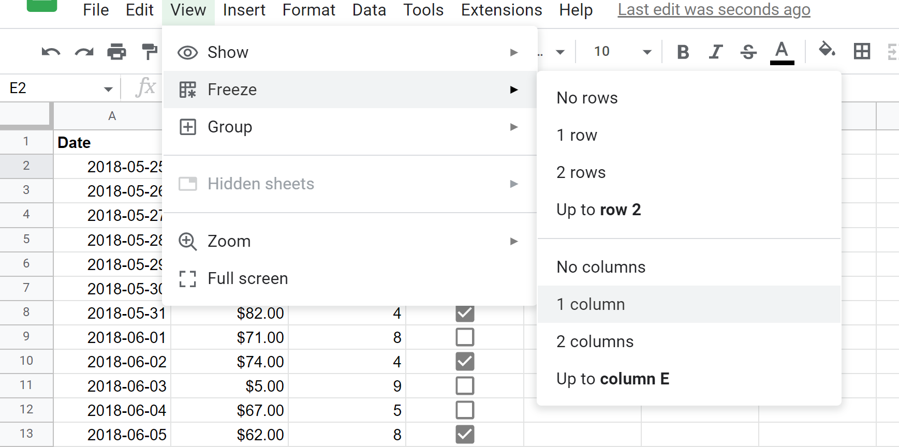Freeze up to row 2
This screenshot has width=899, height=447.
(598, 210)
